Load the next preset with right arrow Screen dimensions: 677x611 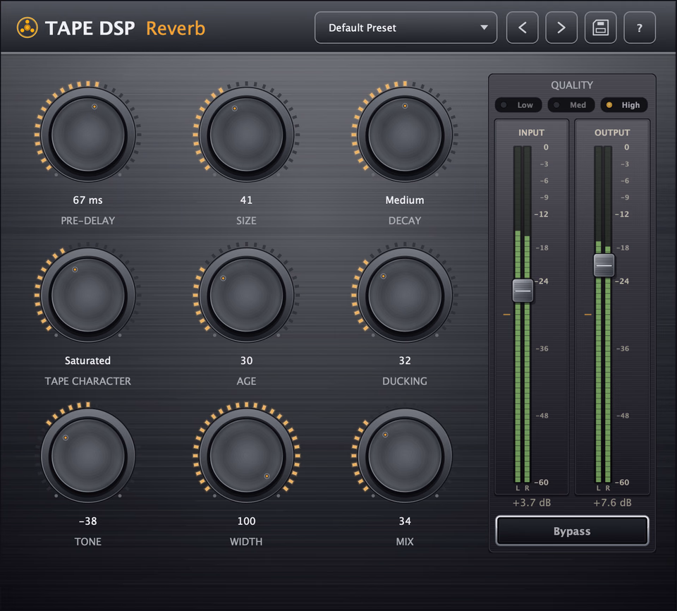(x=561, y=28)
